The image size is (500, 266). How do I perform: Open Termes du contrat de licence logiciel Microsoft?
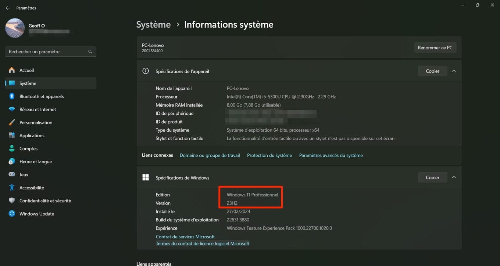tap(203, 244)
